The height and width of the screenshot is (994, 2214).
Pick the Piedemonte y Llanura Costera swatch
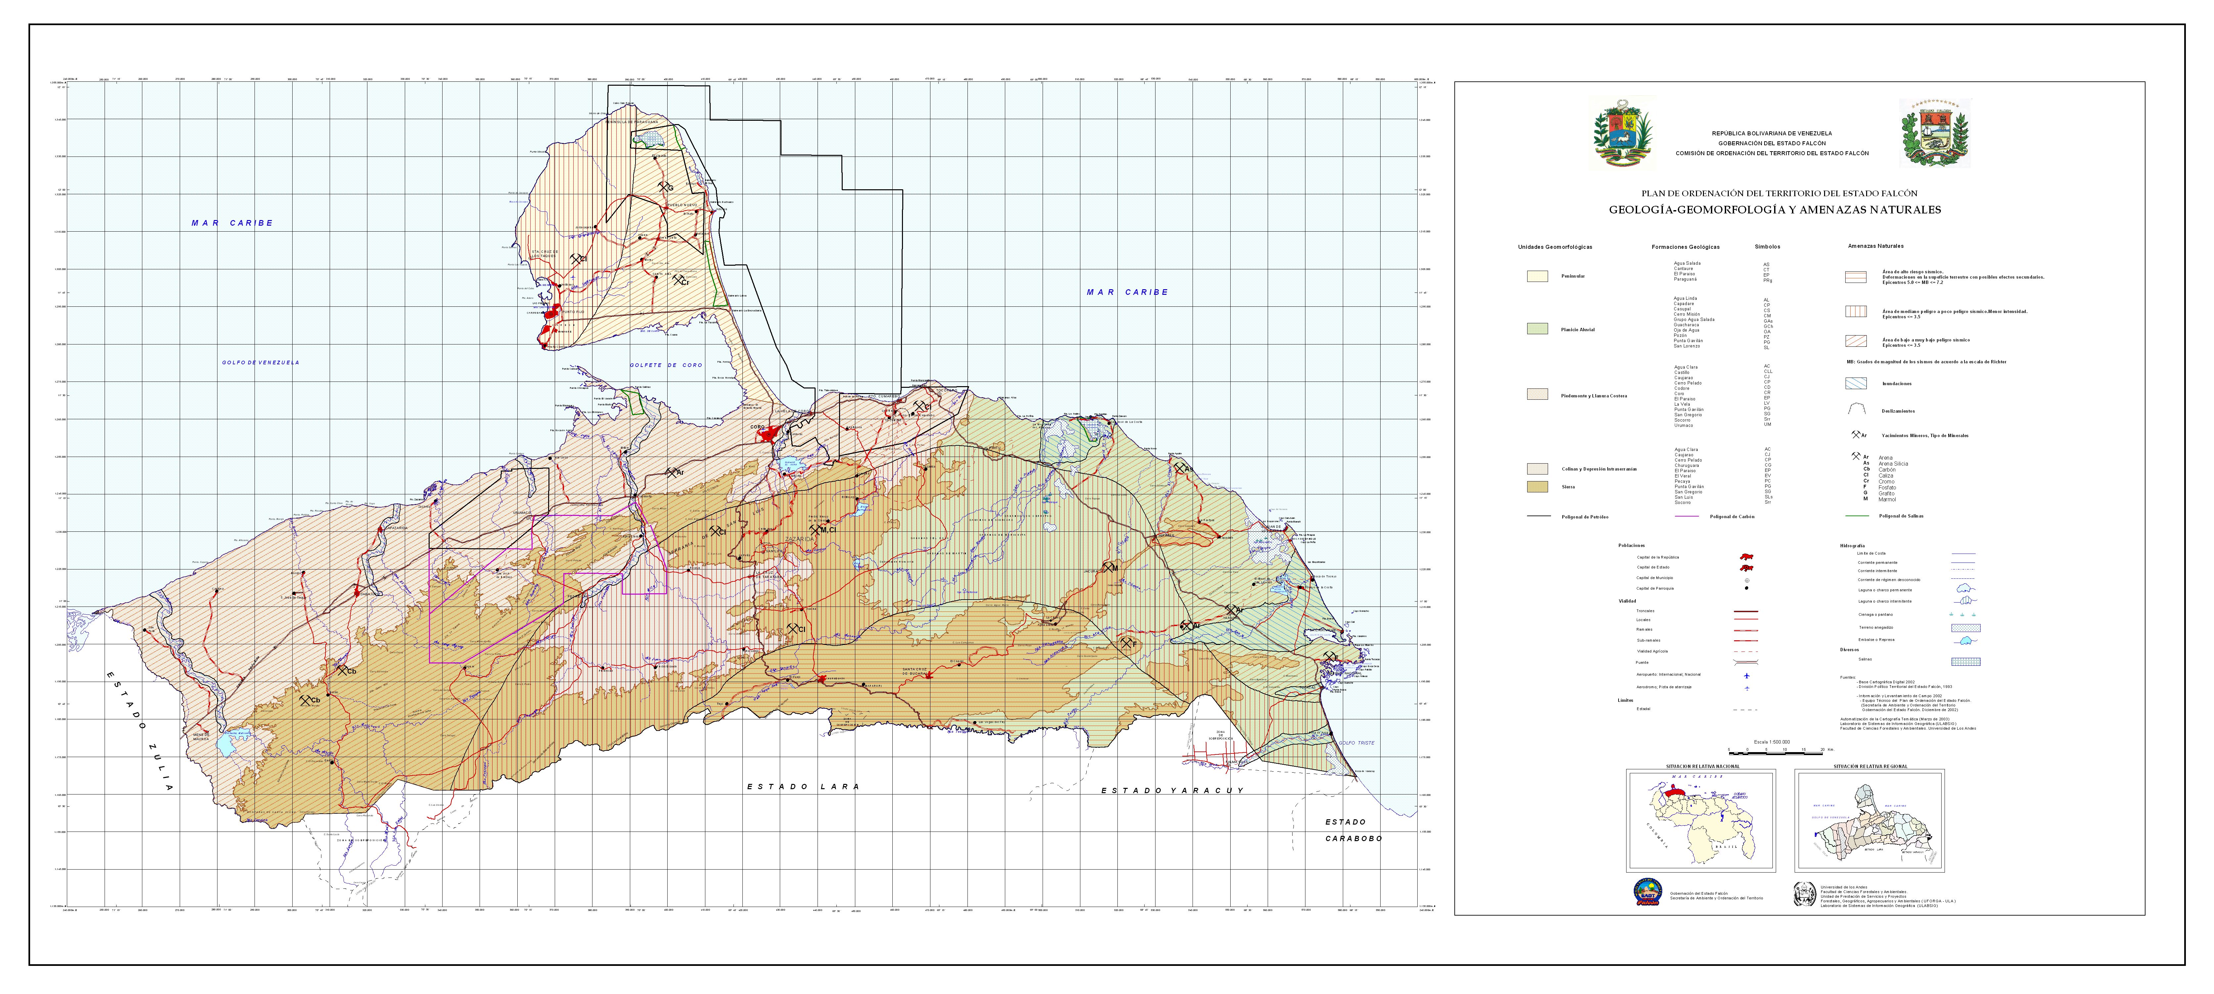coord(1537,394)
